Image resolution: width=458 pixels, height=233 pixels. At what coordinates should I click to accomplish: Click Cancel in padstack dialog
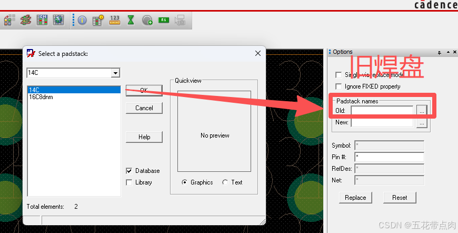click(144, 108)
